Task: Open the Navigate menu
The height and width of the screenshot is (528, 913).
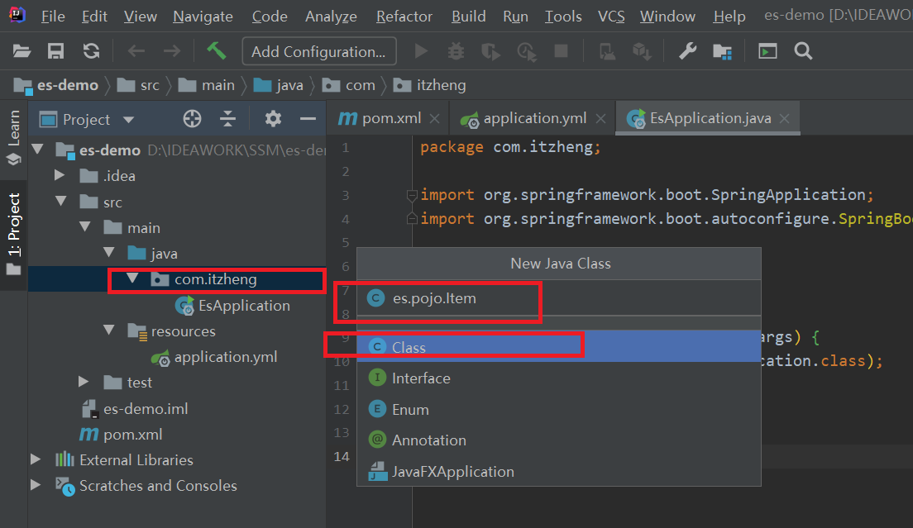Action: (203, 17)
